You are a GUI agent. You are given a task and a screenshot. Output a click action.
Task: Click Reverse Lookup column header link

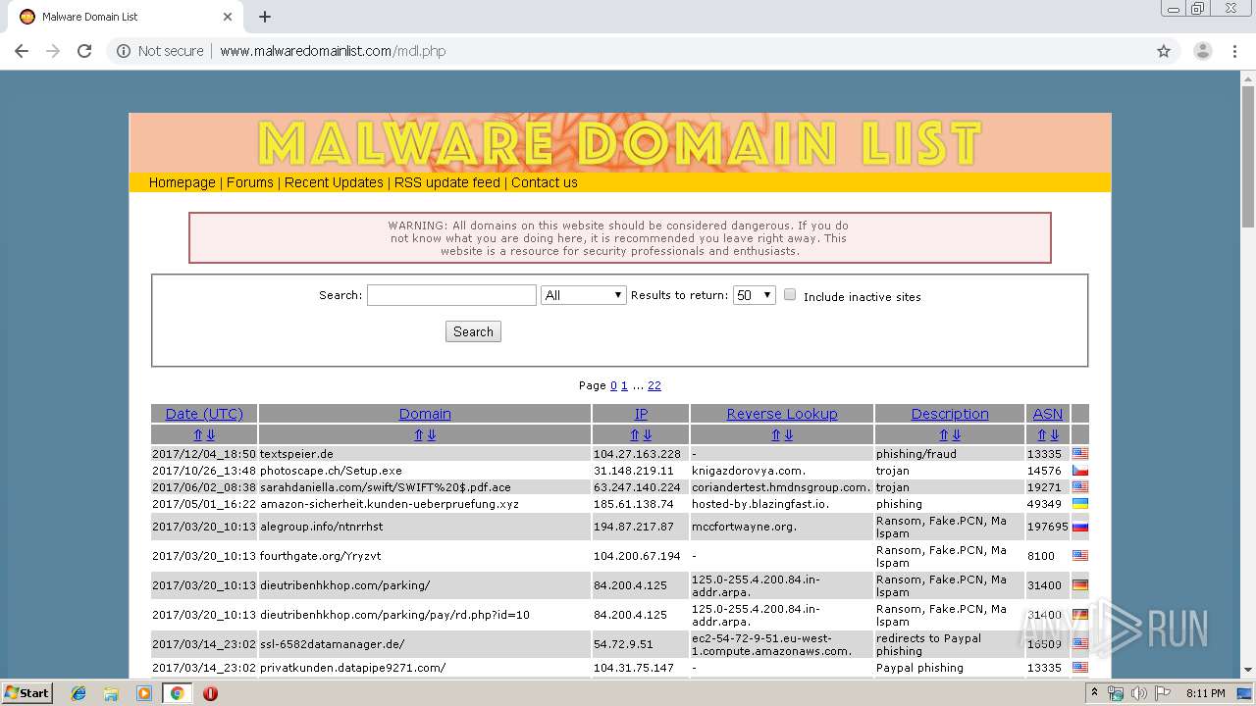(782, 414)
